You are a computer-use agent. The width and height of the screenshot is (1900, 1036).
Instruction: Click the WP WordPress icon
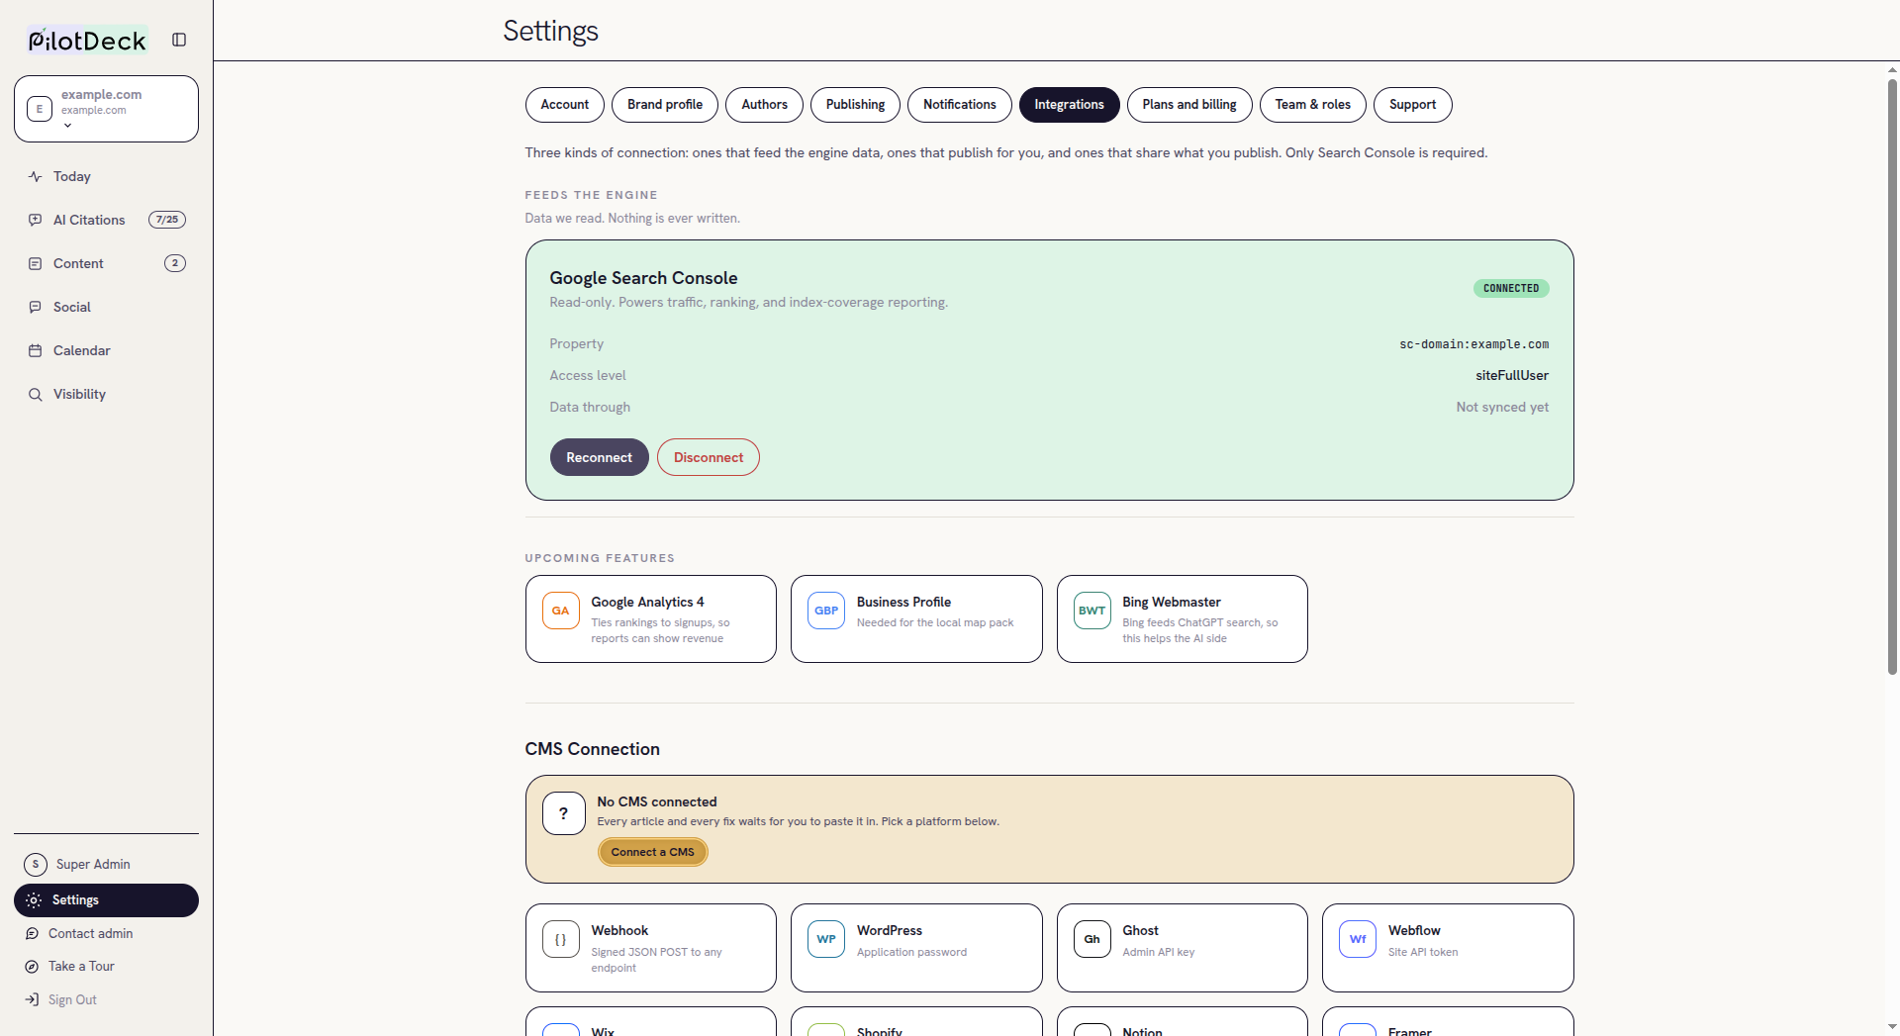pyautogui.click(x=826, y=939)
